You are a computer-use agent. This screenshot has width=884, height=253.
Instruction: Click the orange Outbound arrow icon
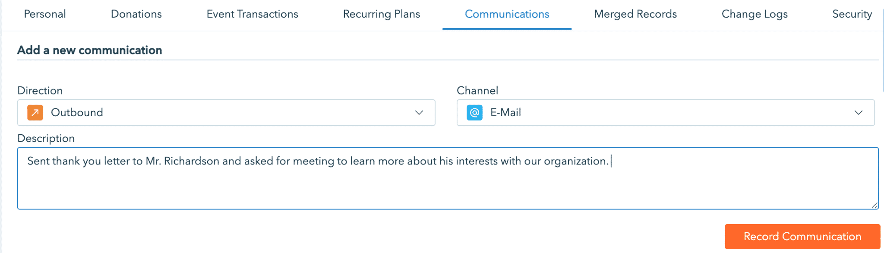(x=35, y=113)
